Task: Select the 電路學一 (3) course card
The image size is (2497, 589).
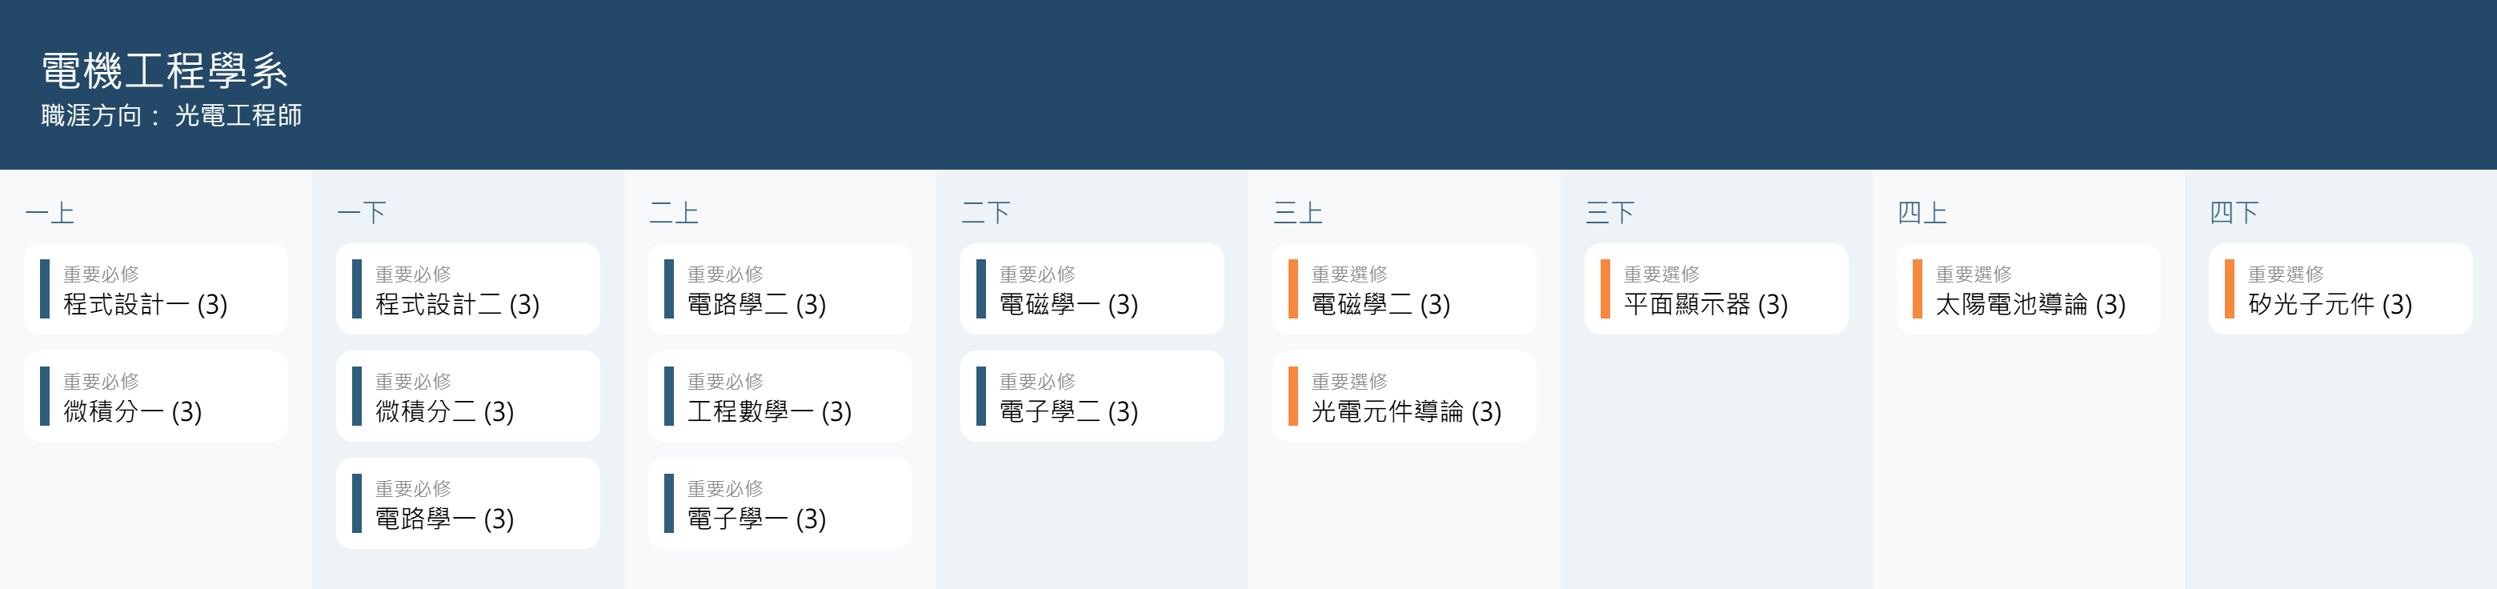Action: 467,503
